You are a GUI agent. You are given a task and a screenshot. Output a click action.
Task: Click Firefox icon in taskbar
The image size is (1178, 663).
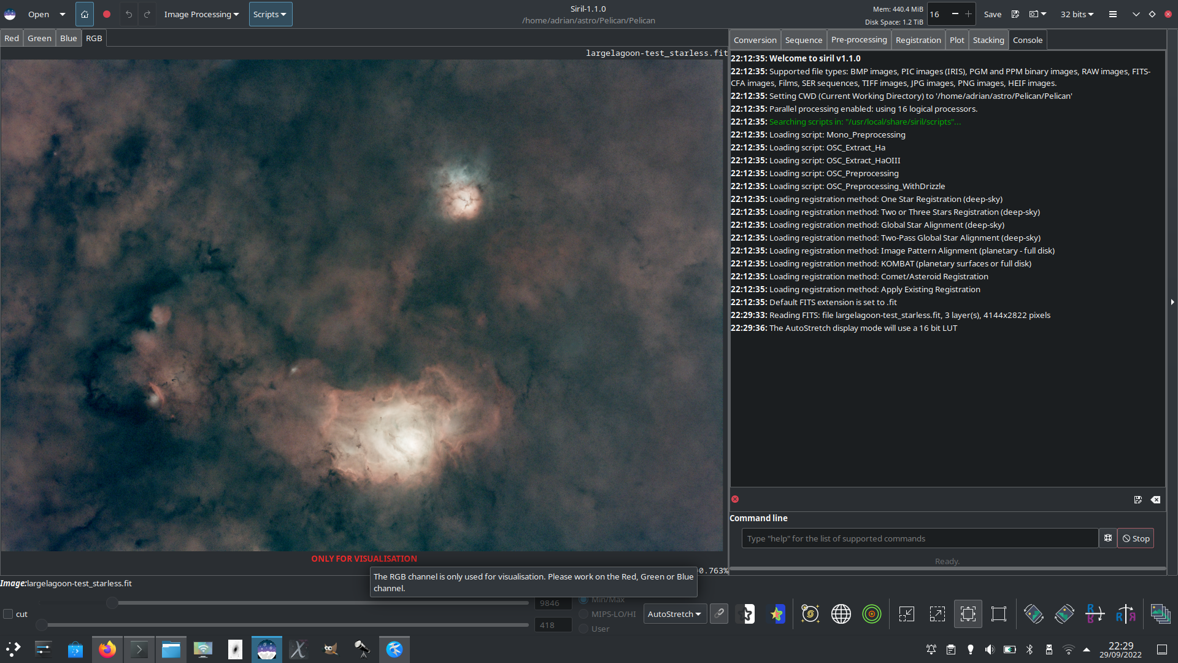click(x=106, y=648)
